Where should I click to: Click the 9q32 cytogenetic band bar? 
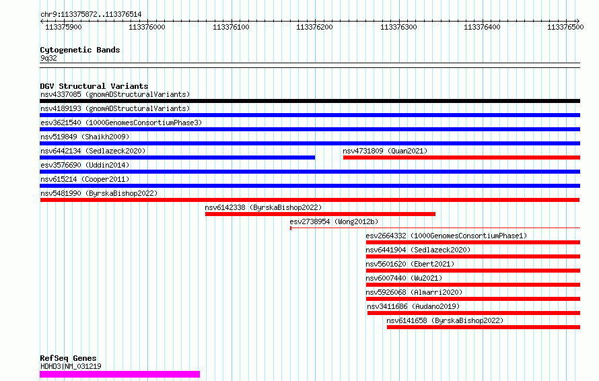(x=310, y=66)
